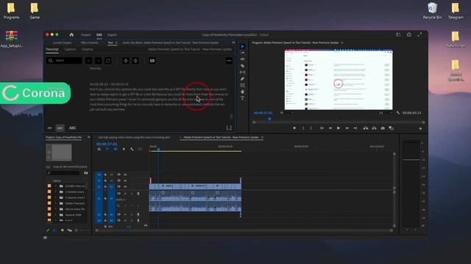The image size is (471, 264).
Task: Open the Text panel tab menu
Action: coord(116,43)
